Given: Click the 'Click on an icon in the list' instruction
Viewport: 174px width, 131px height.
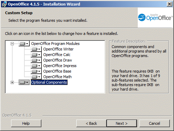Looking at the screenshot, I should 61,34.
